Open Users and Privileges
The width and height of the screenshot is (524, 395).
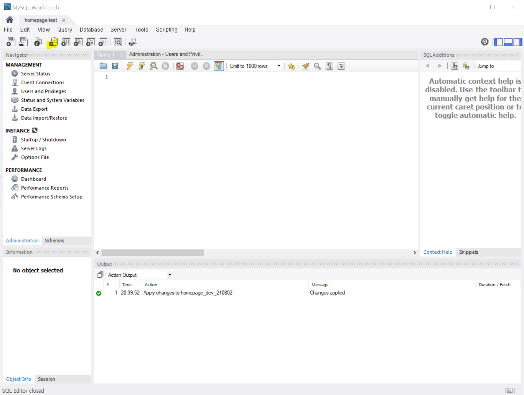[x=43, y=91]
